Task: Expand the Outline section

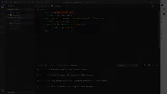Action: point(11,93)
